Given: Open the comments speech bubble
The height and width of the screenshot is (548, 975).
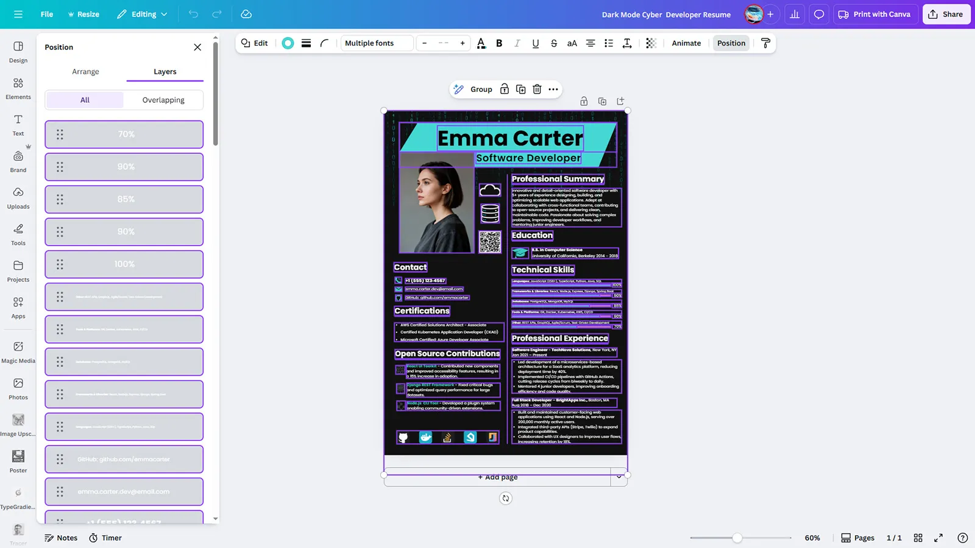Looking at the screenshot, I should [818, 14].
